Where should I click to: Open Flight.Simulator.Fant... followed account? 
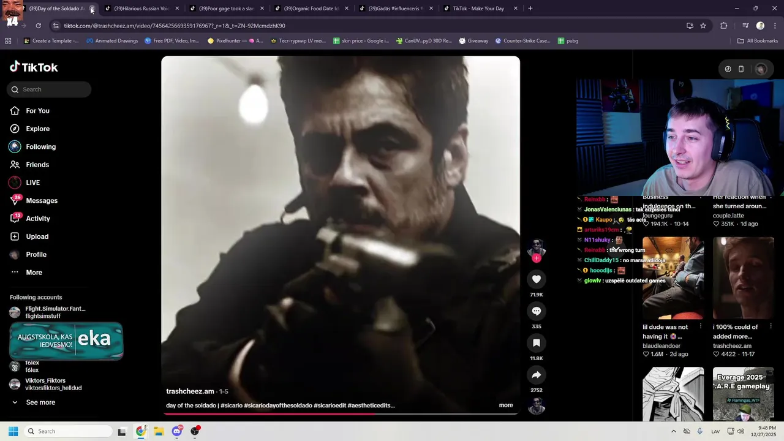[49, 312]
